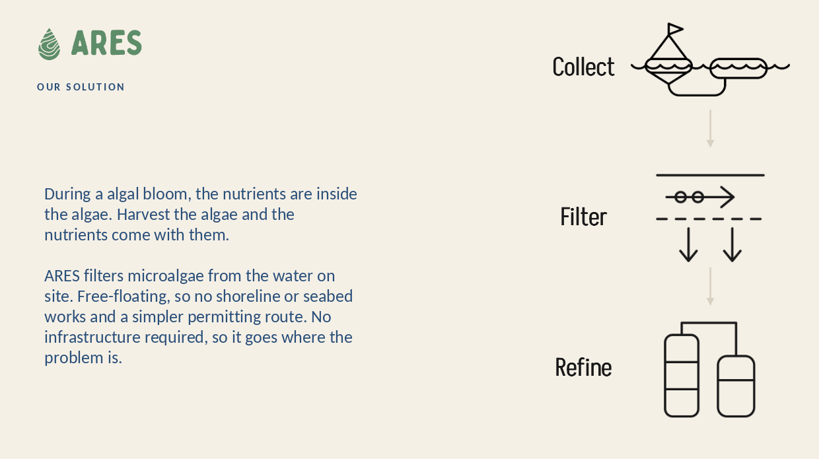Click the OUR SOLUTION heading
Viewport: 819px width, 459px height.
pyautogui.click(x=81, y=87)
